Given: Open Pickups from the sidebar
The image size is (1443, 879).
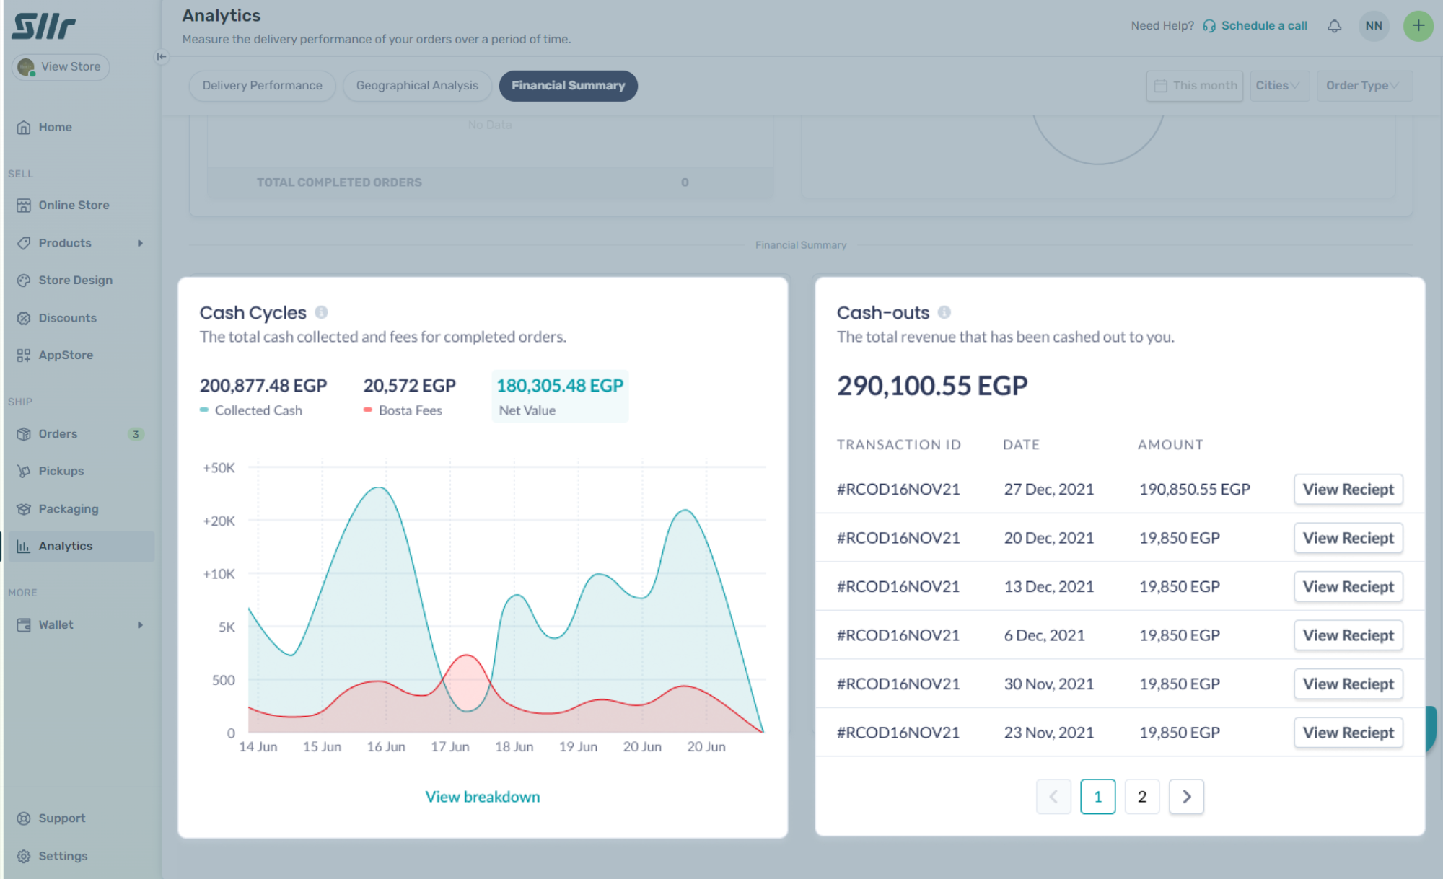Looking at the screenshot, I should click(61, 471).
